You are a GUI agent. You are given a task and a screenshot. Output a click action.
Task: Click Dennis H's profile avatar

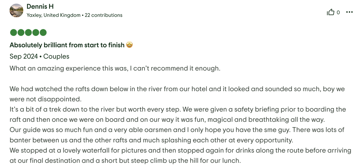coord(16,10)
